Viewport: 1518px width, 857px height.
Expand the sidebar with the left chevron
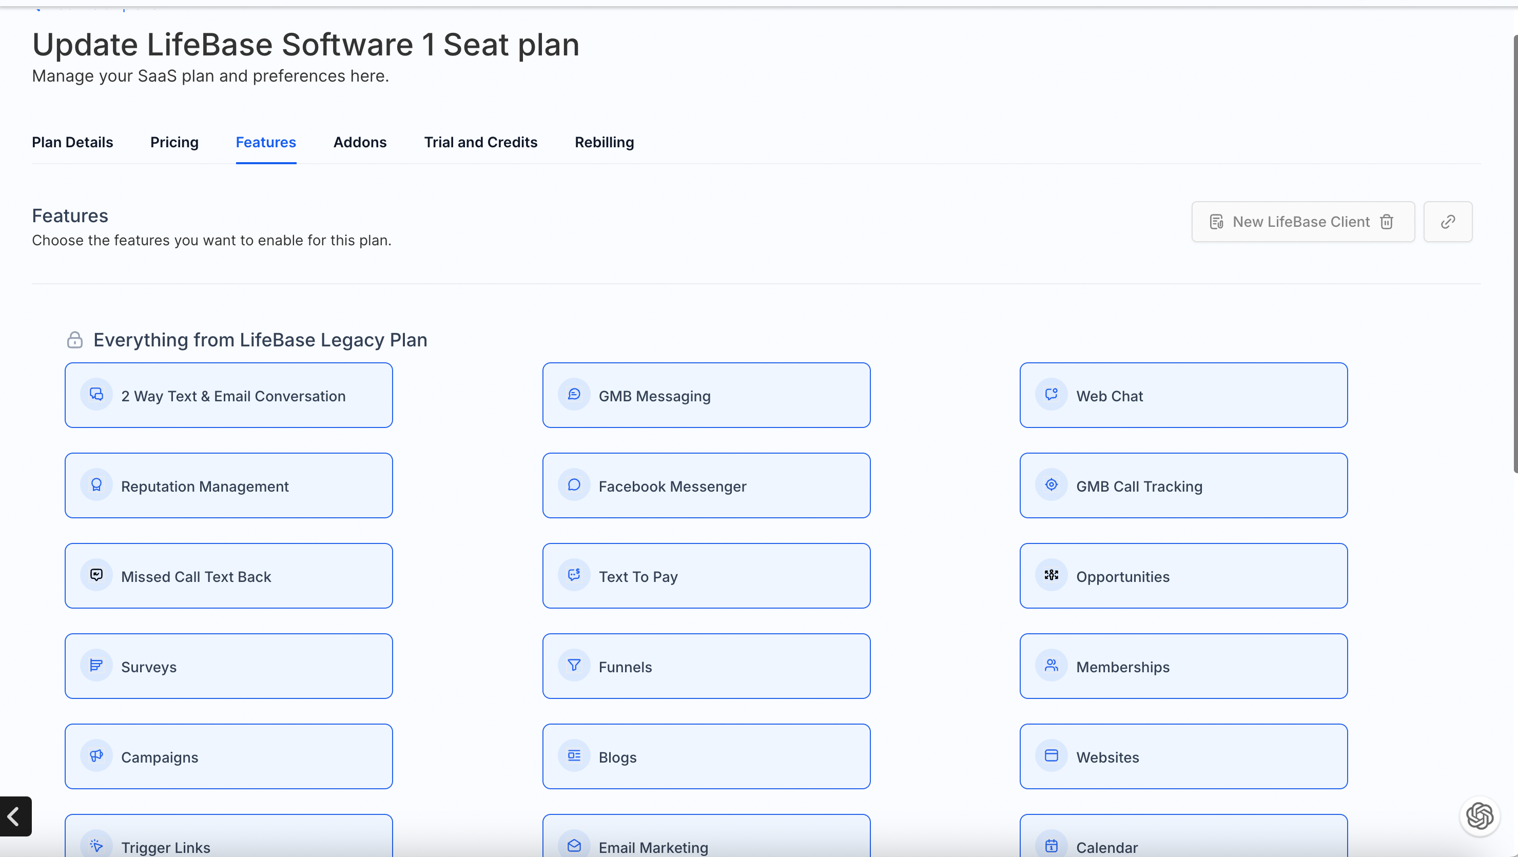coord(15,816)
